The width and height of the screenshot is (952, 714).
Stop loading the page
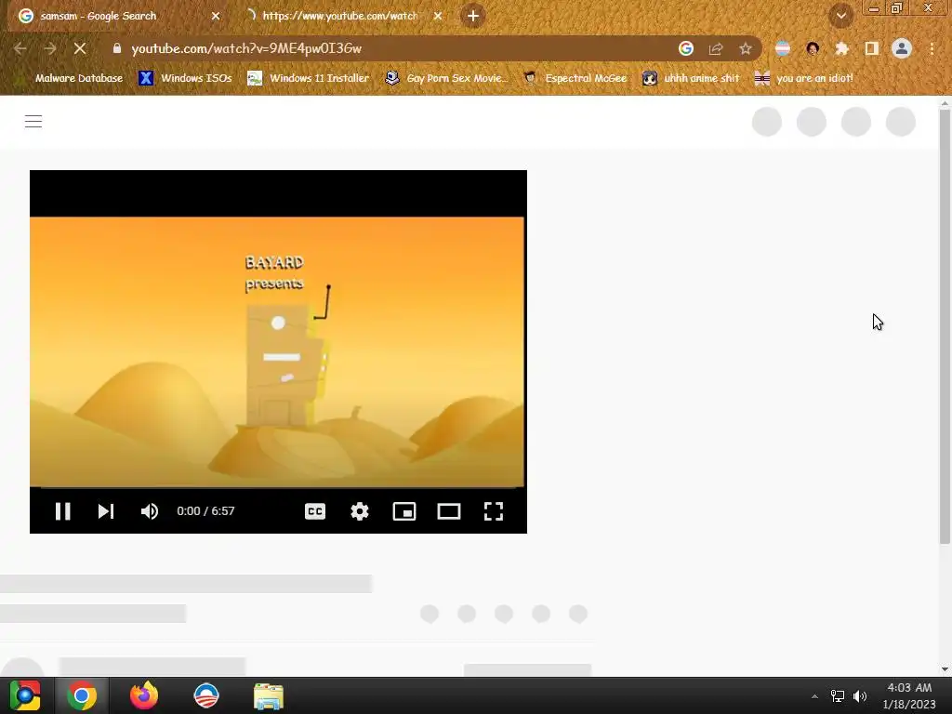(x=80, y=48)
